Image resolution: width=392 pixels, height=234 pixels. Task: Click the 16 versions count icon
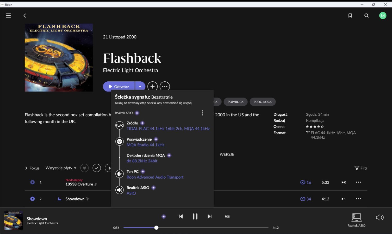306,182
